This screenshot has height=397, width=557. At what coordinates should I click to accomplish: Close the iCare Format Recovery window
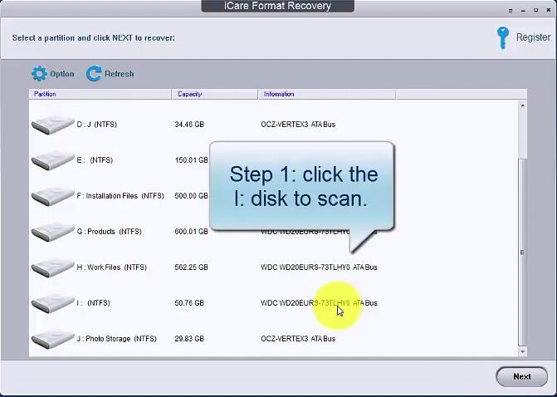point(549,10)
